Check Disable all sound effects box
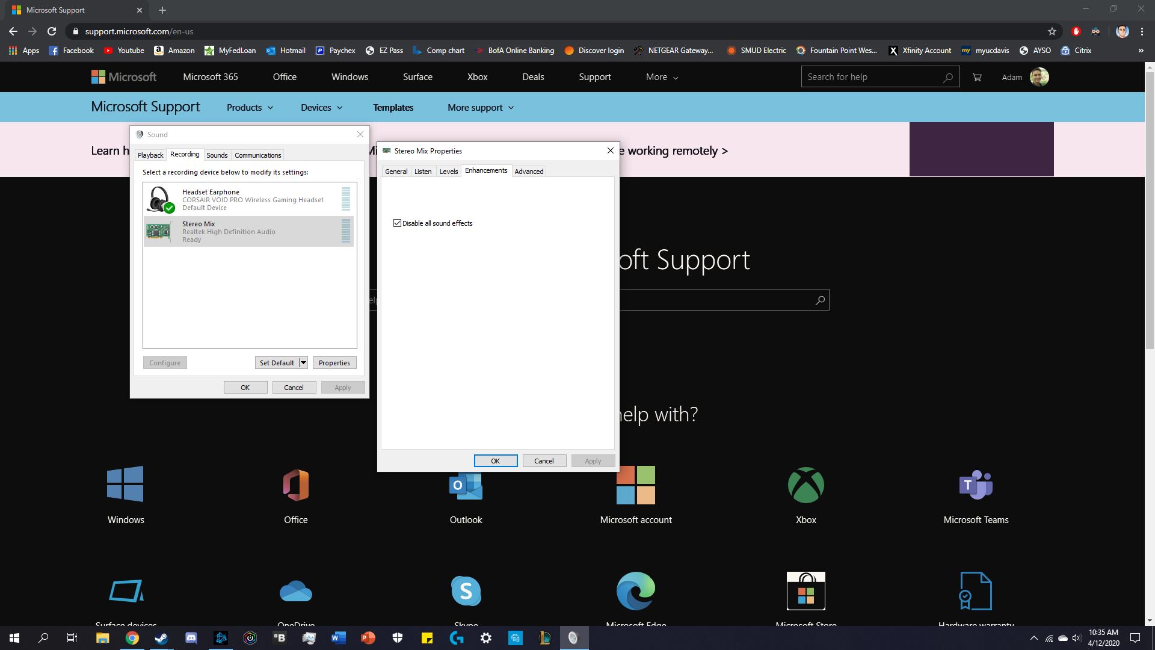Image resolution: width=1155 pixels, height=650 pixels. click(x=397, y=223)
